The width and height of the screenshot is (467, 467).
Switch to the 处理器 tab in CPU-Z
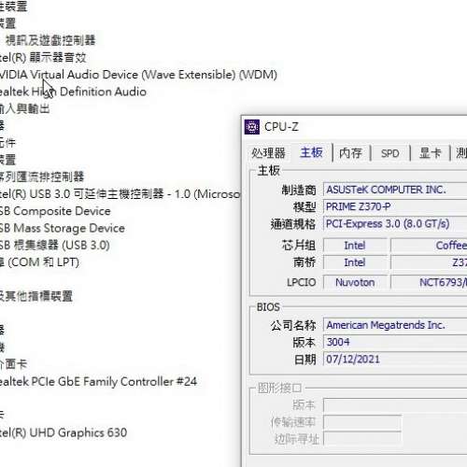(268, 153)
